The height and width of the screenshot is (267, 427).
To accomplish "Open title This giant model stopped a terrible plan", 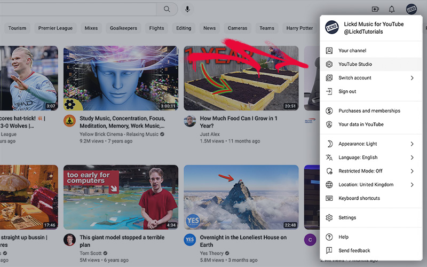I will pos(122,241).
